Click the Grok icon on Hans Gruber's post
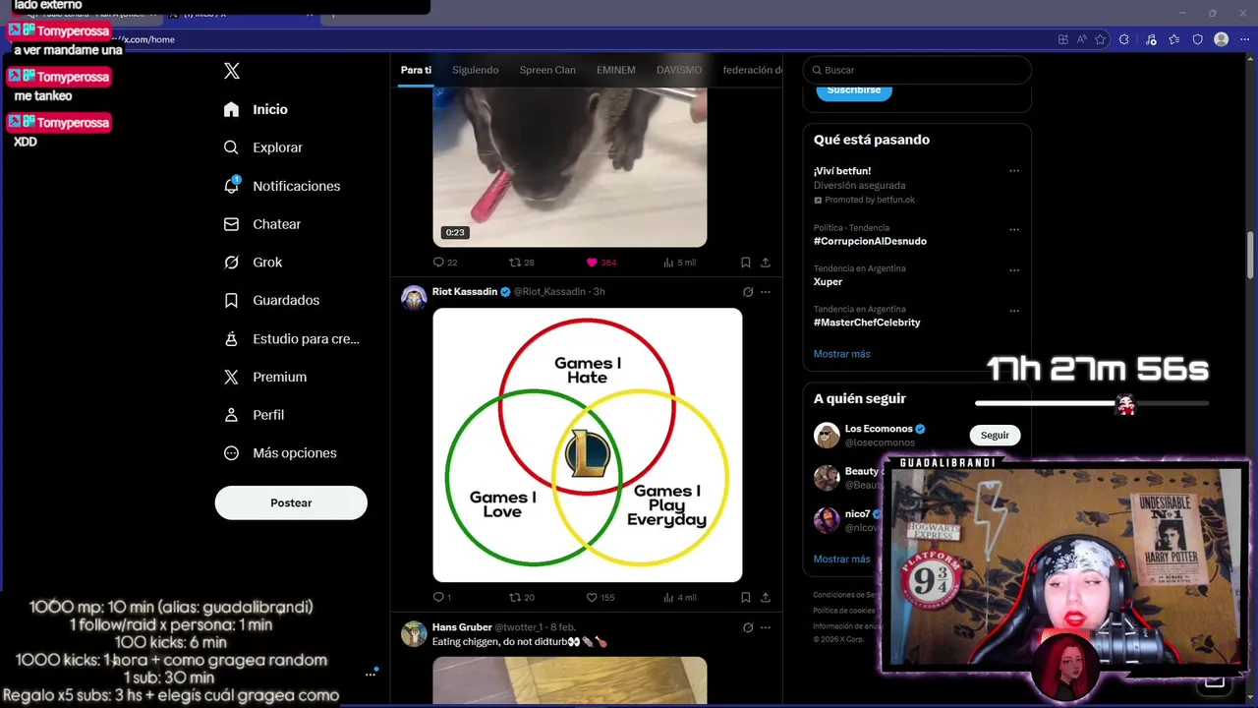The height and width of the screenshot is (708, 1258). 748,627
